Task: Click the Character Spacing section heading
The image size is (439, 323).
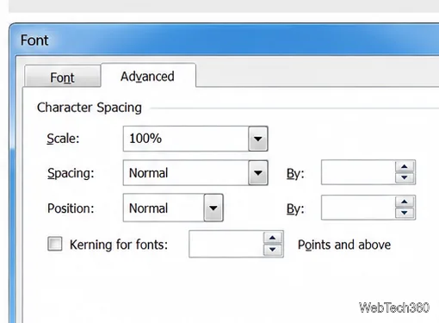Action: [90, 108]
